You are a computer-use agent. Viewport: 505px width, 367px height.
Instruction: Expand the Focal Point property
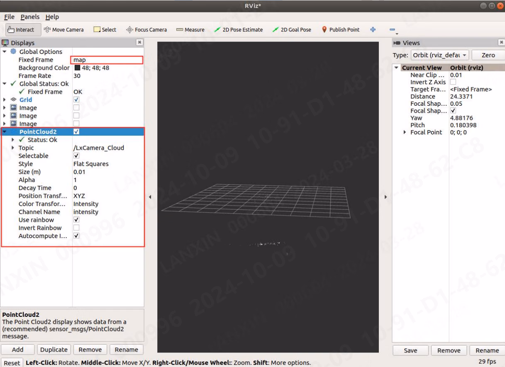tap(405, 132)
